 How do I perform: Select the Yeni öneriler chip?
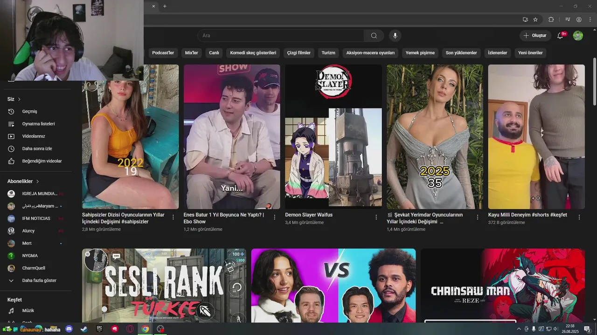(x=530, y=53)
